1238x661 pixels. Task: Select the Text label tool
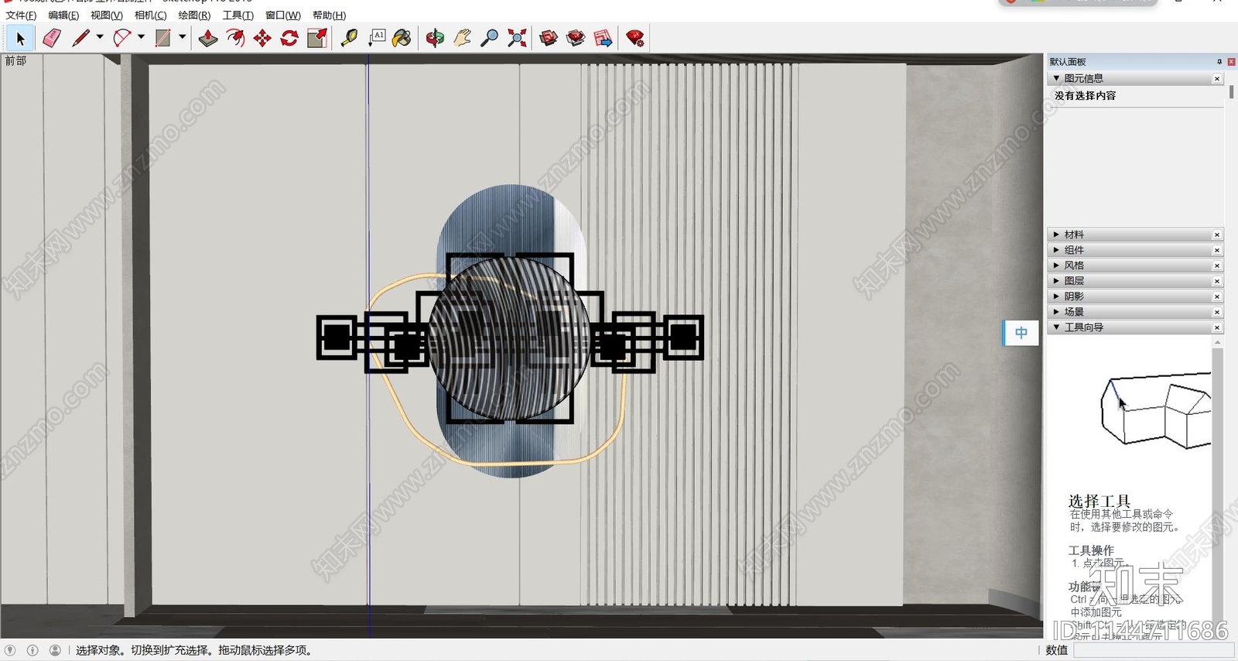[x=376, y=38]
